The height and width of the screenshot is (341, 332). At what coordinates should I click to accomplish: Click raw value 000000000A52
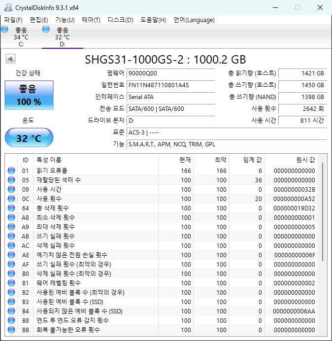point(294,199)
